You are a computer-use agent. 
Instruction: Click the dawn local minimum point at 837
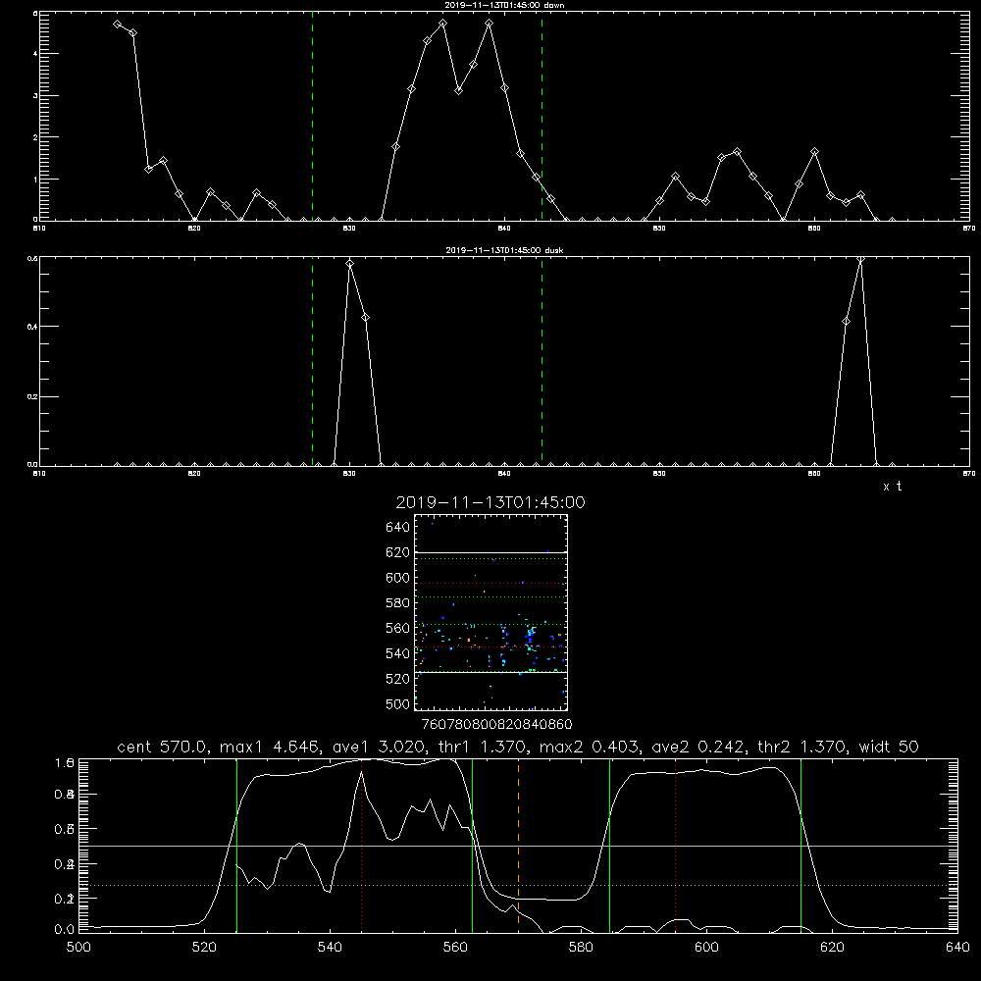458,90
